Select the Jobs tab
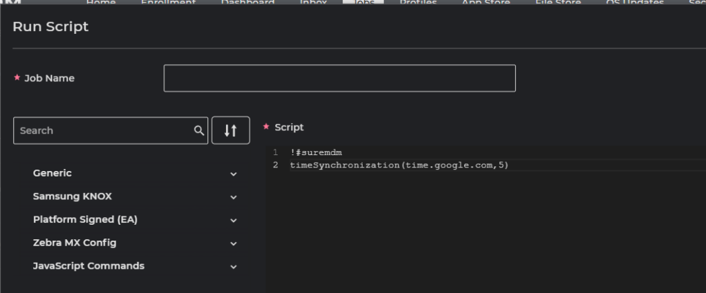The height and width of the screenshot is (293, 706). (x=363, y=3)
